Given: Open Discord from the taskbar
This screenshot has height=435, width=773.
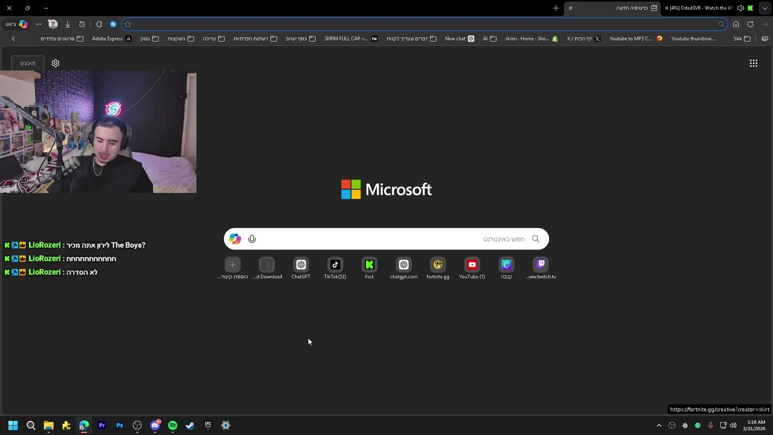Looking at the screenshot, I should click(x=155, y=425).
